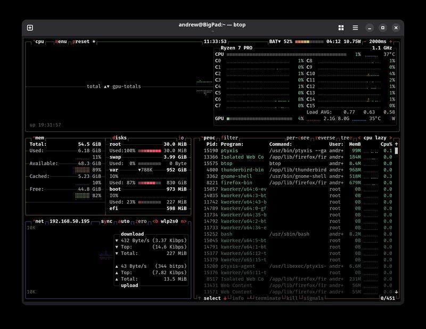
Task: Open the Ptyxis hamburger menu
Action: coord(355,28)
